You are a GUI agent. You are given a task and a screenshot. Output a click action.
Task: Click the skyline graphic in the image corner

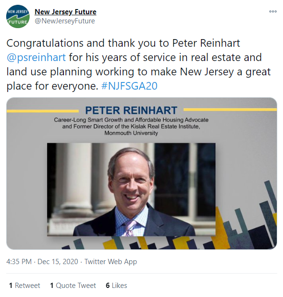coord(247,218)
